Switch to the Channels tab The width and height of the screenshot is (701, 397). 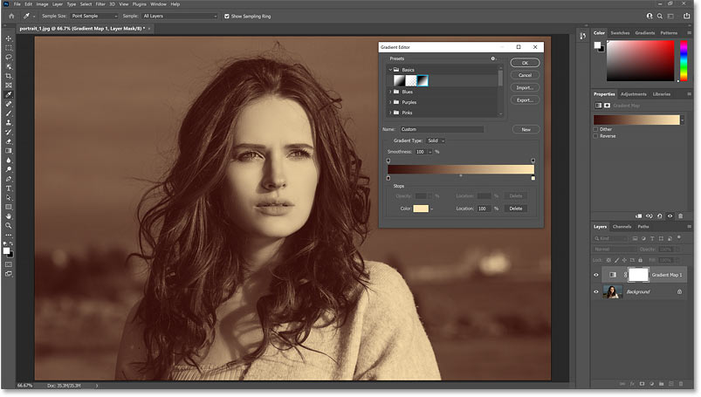click(622, 227)
